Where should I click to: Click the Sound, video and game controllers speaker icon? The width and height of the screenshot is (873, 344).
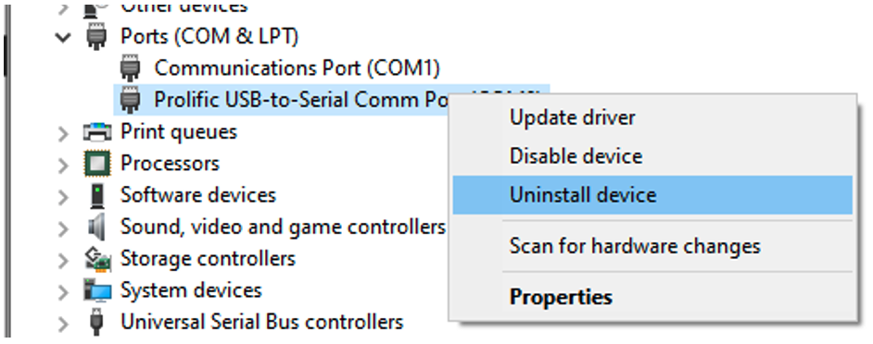pyautogui.click(x=96, y=227)
